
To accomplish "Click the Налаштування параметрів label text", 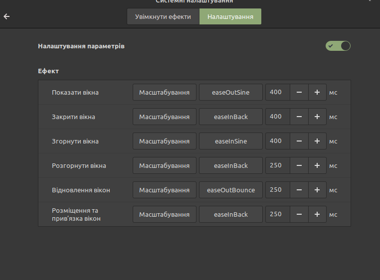I will coord(81,46).
